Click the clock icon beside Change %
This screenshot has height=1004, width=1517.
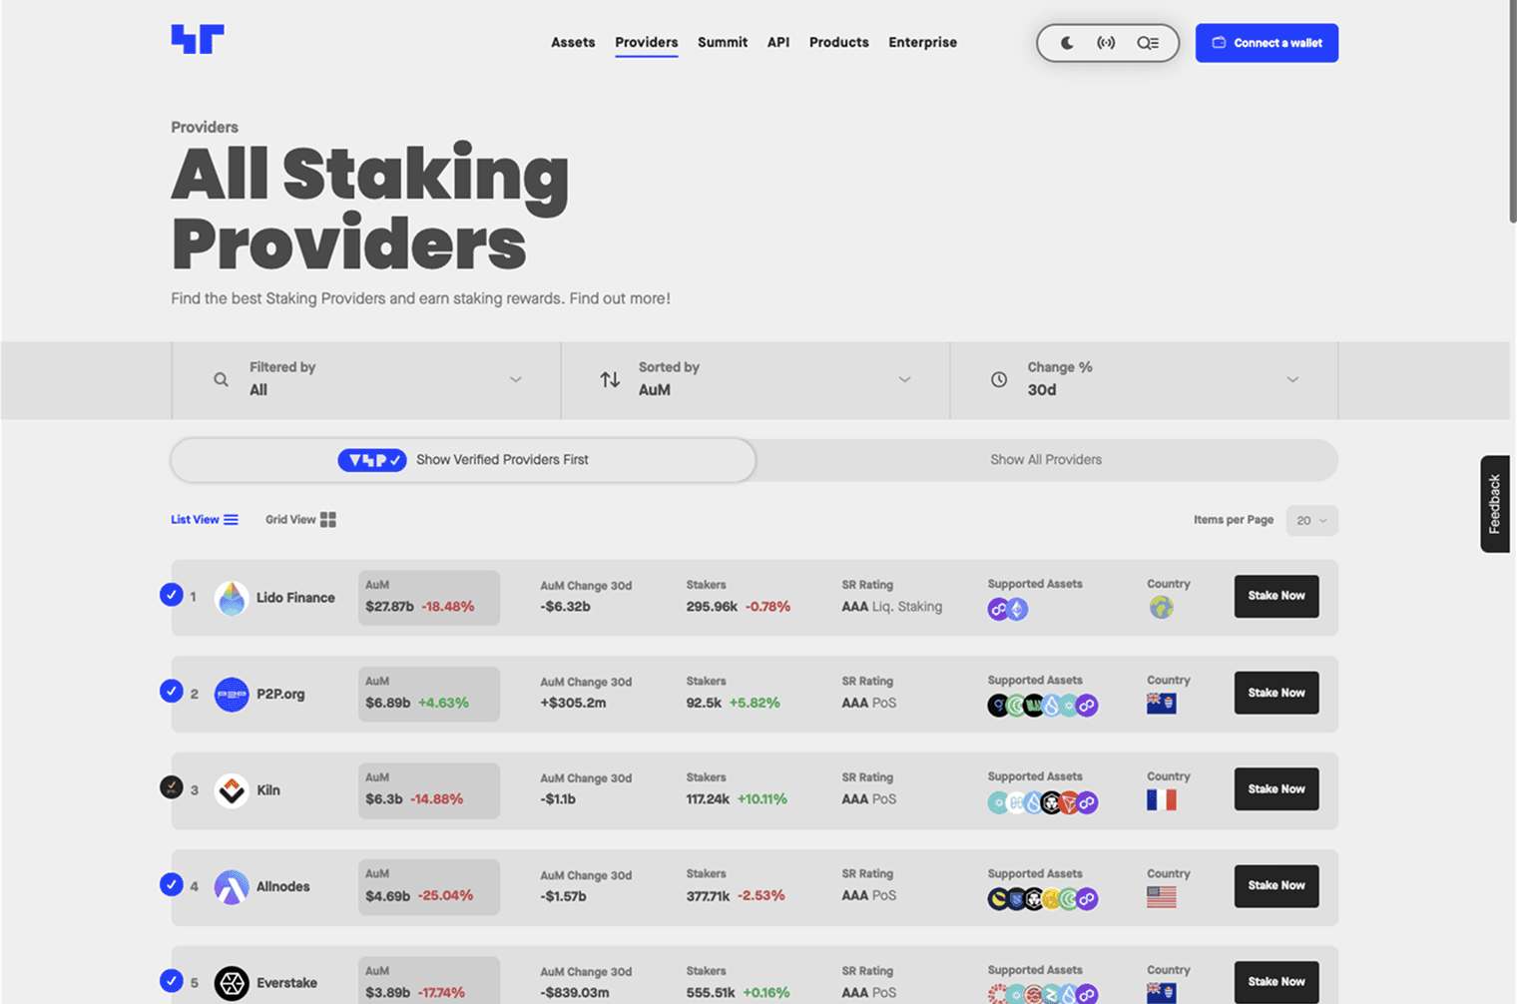[x=999, y=379]
